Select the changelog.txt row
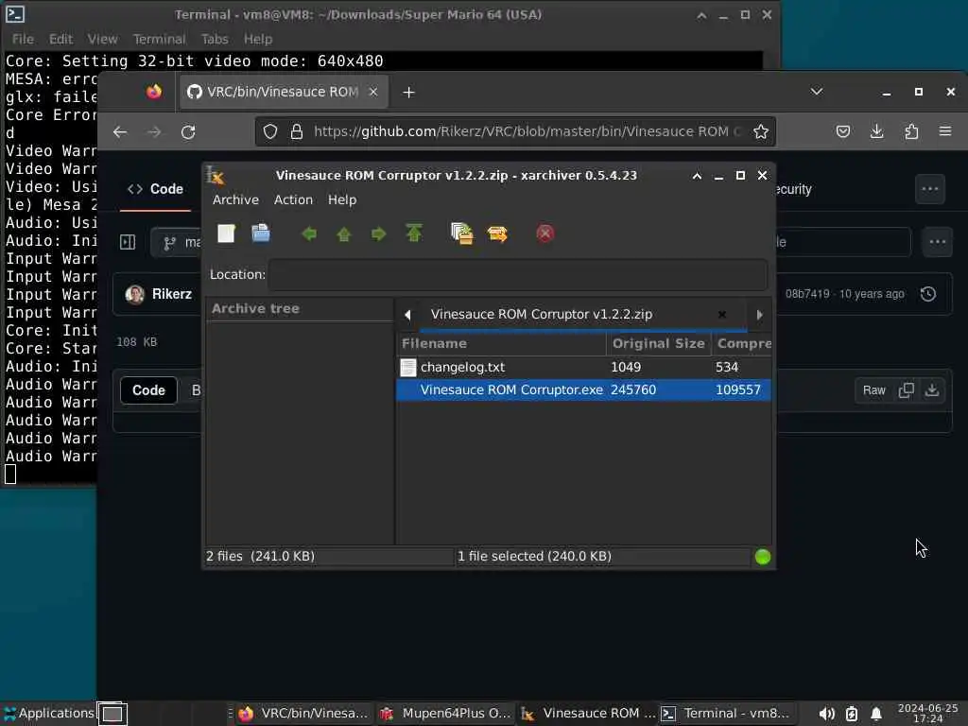Screen dimensions: 968x726 (583, 368)
